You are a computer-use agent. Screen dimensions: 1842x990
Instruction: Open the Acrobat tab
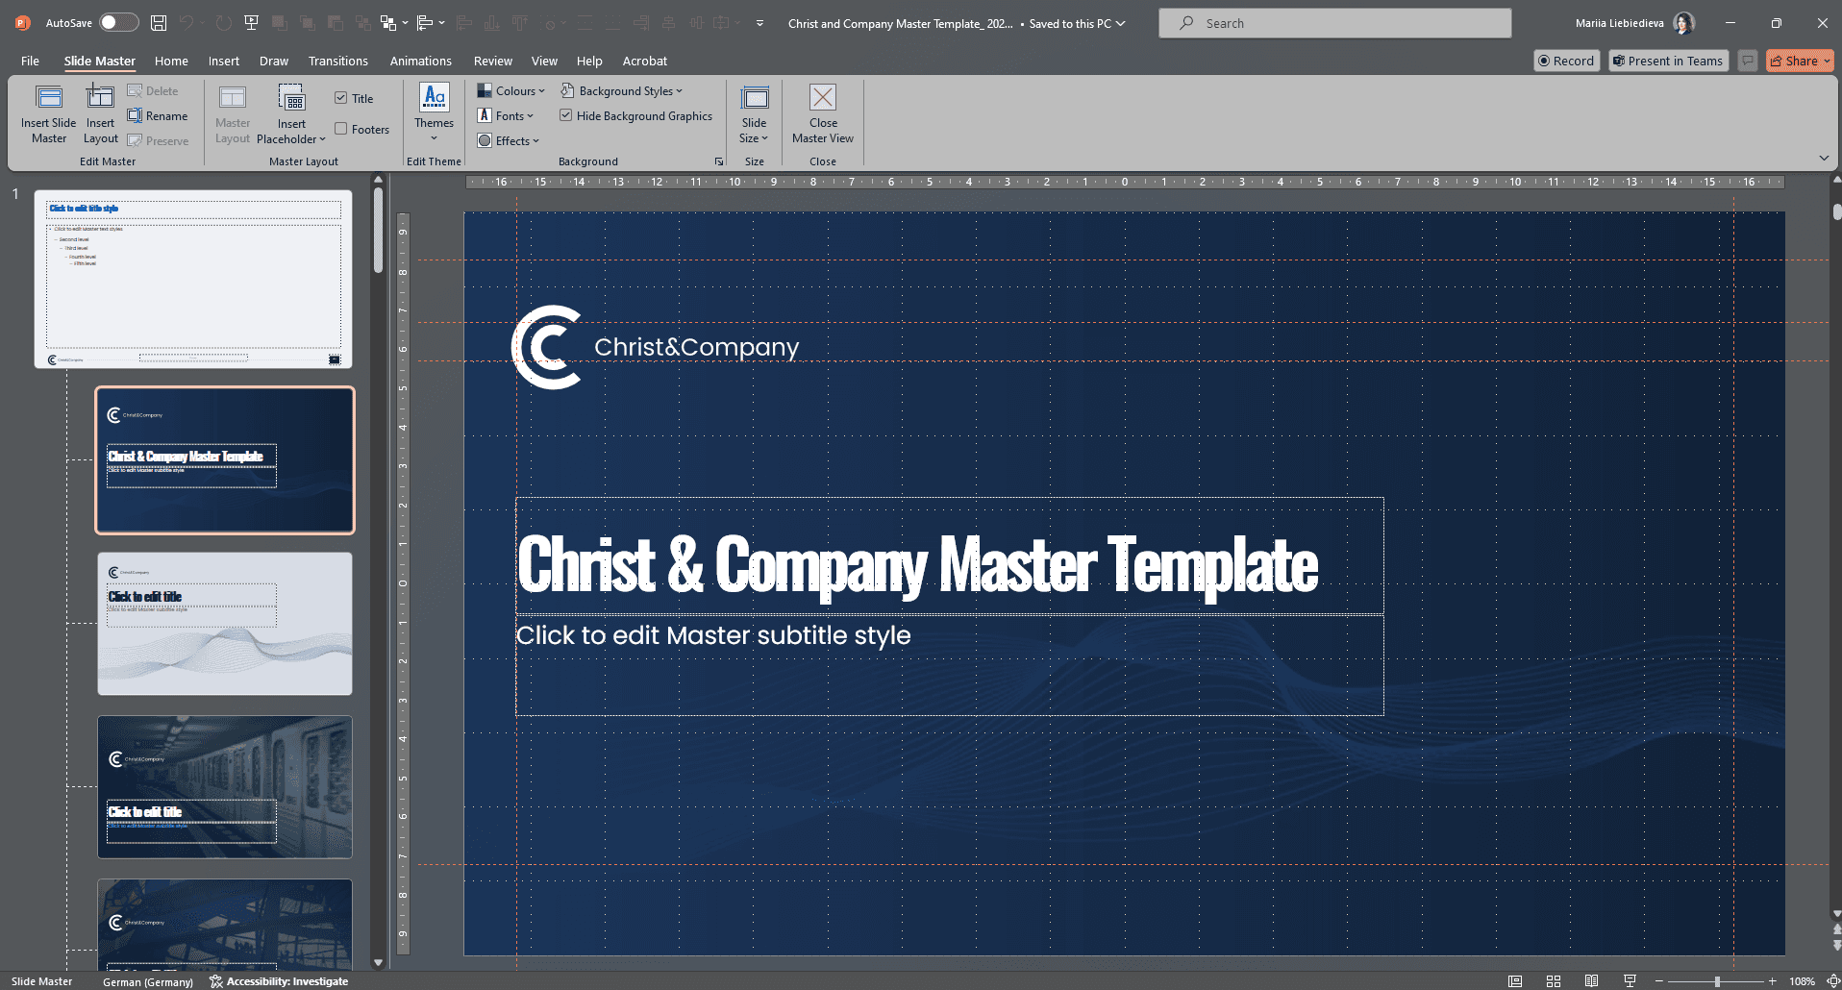645,61
